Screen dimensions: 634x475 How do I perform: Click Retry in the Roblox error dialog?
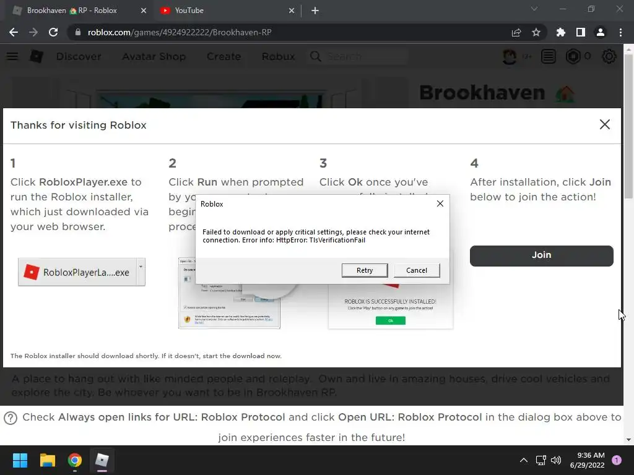(x=364, y=270)
